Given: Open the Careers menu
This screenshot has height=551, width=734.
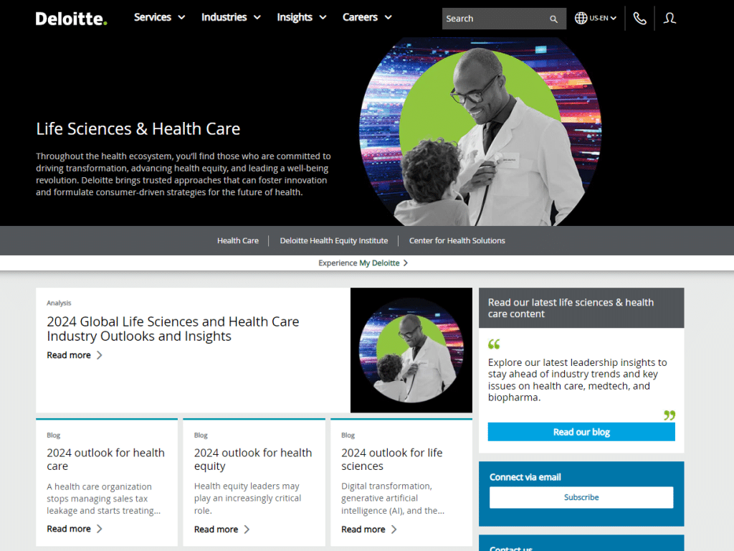Looking at the screenshot, I should point(360,17).
